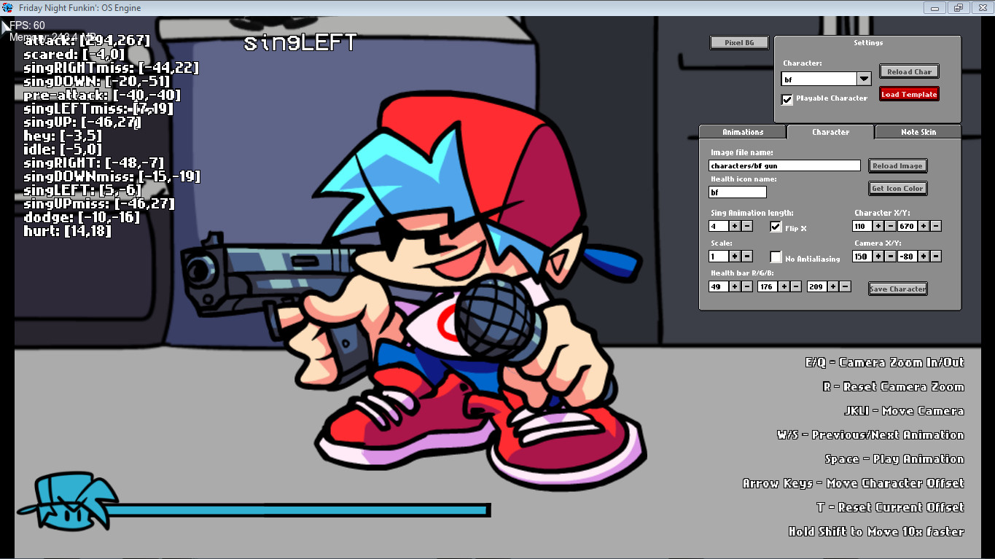The width and height of the screenshot is (995, 559).
Task: Sample icon color via Get Icon Color
Action: [x=897, y=188]
